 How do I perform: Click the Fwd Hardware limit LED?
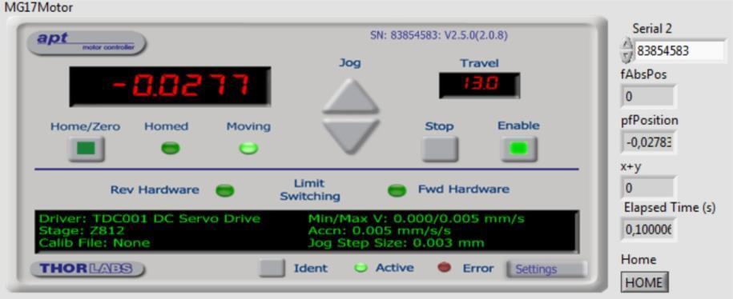(397, 190)
